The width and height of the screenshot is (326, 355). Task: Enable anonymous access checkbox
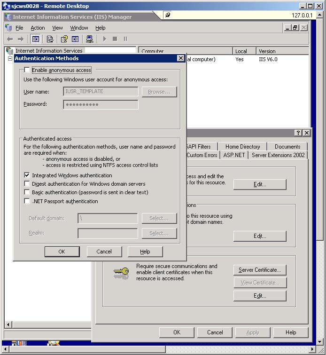point(27,70)
